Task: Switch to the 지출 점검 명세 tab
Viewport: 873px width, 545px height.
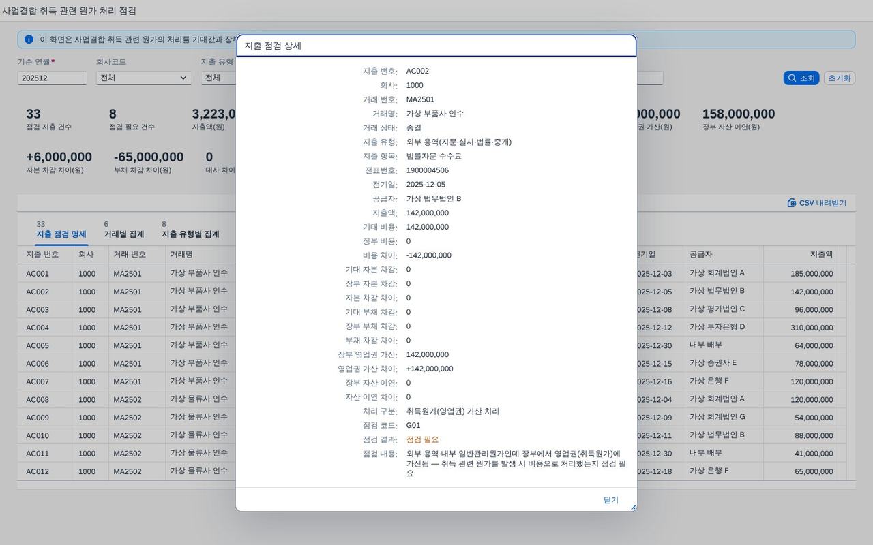Action: coord(61,234)
